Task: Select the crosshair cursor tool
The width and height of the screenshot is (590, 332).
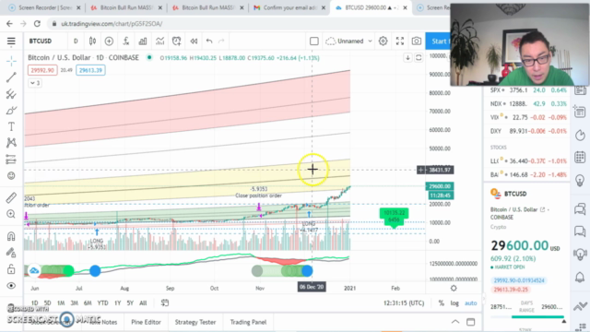Action: (x=11, y=61)
